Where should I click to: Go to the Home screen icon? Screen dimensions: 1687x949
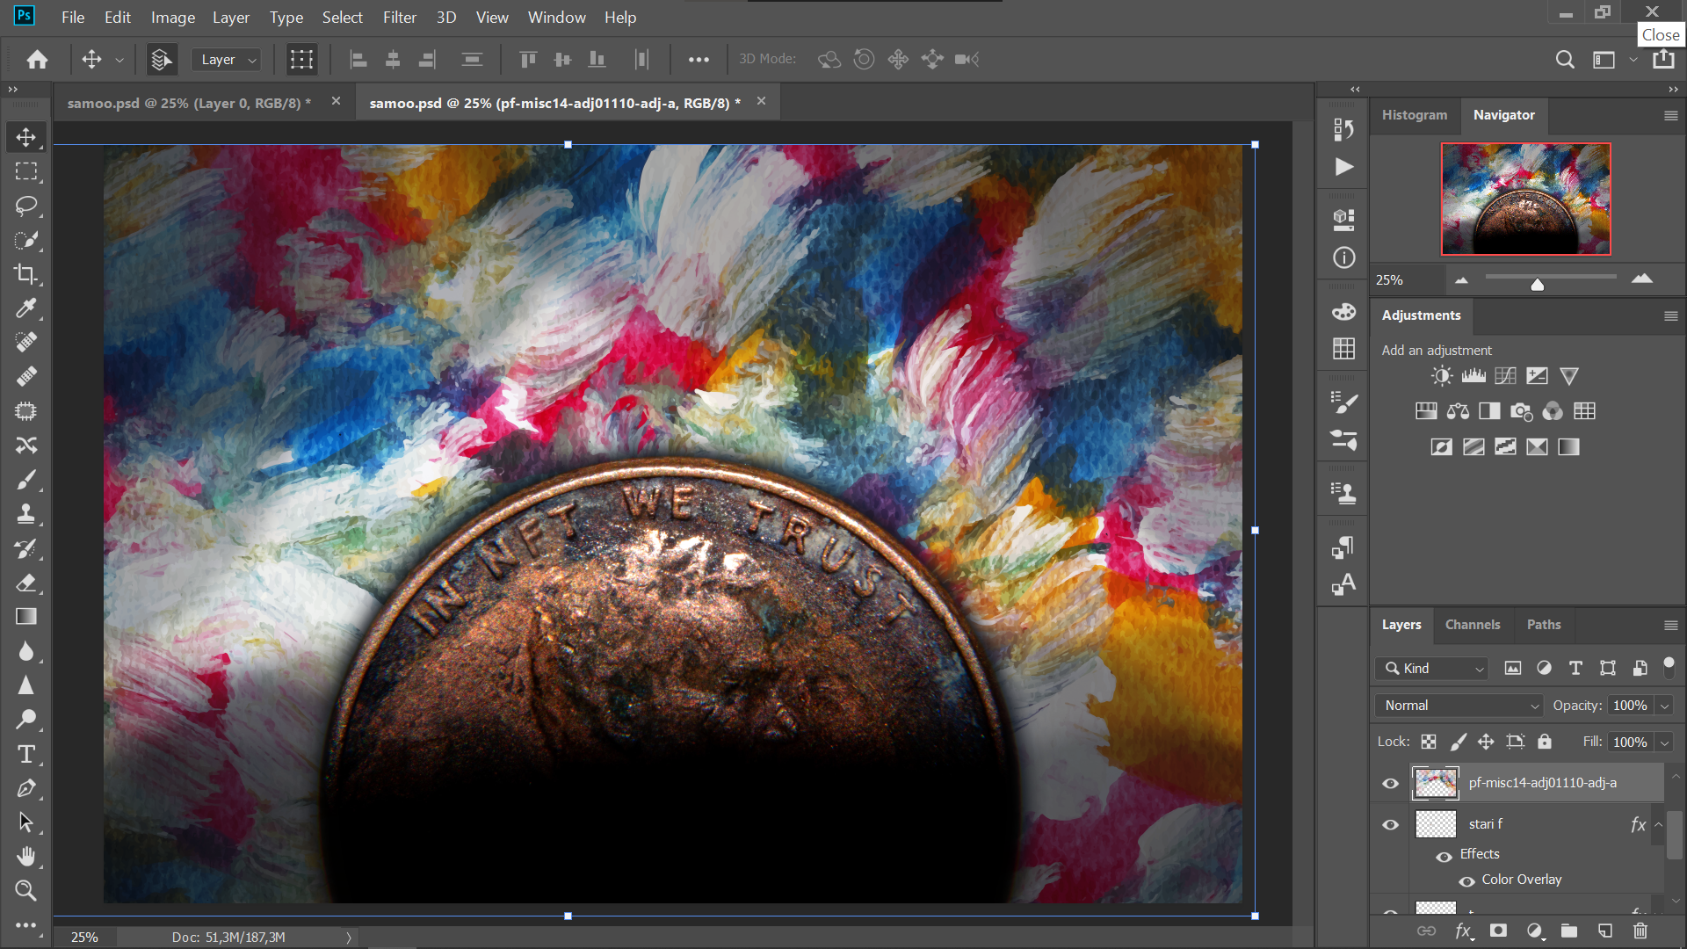click(37, 59)
